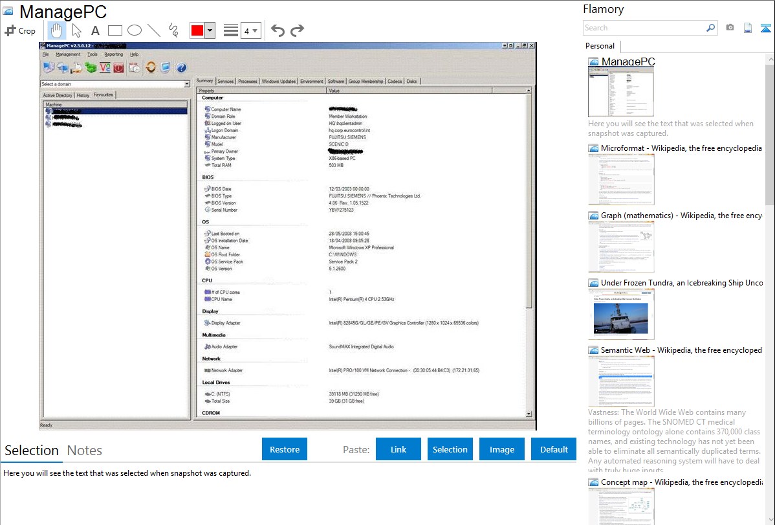Click the blue scroll-to-top icon
Image resolution: width=775 pixels, height=525 pixels.
point(765,28)
